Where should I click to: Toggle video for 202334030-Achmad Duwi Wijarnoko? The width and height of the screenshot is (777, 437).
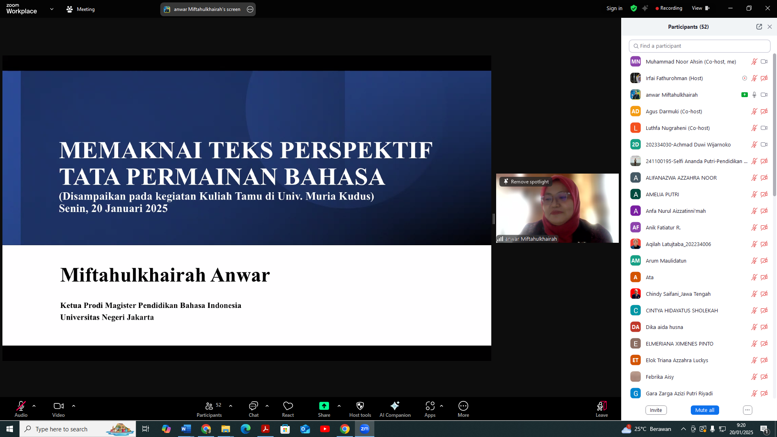pos(764,144)
